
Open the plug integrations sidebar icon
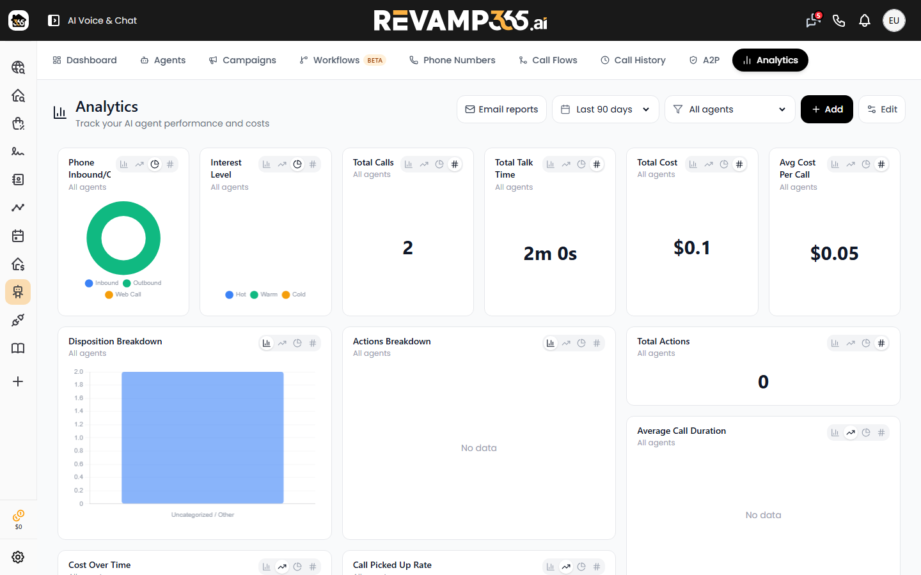18,320
